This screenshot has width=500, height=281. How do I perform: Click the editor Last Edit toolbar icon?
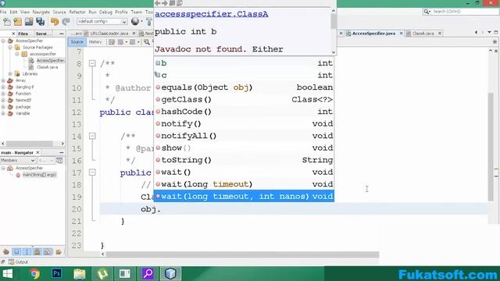point(112,42)
